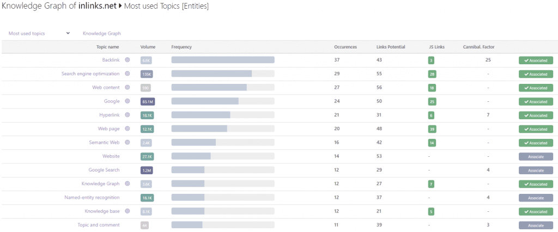Image resolution: width=558 pixels, height=232 pixels.
Task: Click target icon beside Knowledge Graph topic row
Action: [128, 184]
